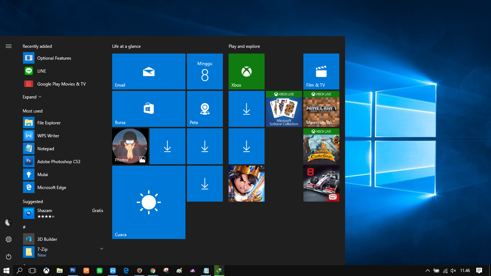The image size is (491, 276).
Task: Open Internet Download Manager on taskbar
Action: click(x=219, y=271)
